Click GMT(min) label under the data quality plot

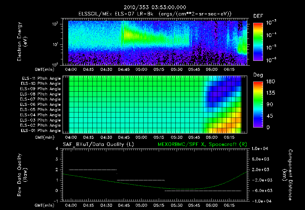[45, 205]
